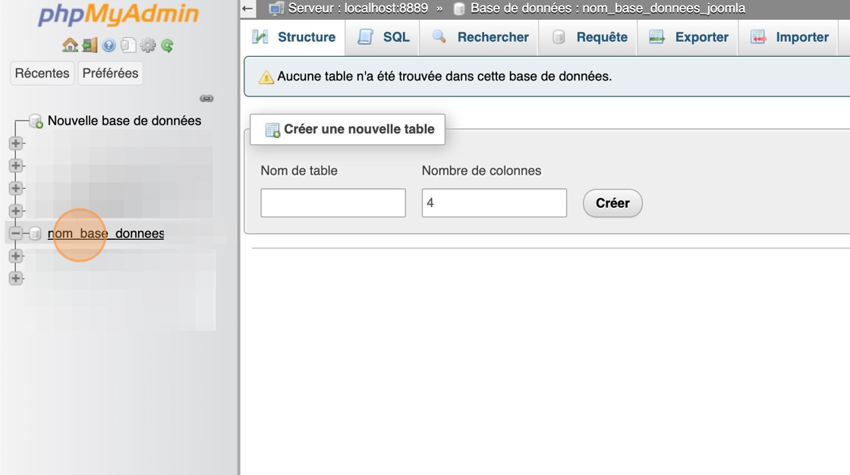The width and height of the screenshot is (850, 475).
Task: Expand the first database node in the tree
Action: pyautogui.click(x=15, y=143)
